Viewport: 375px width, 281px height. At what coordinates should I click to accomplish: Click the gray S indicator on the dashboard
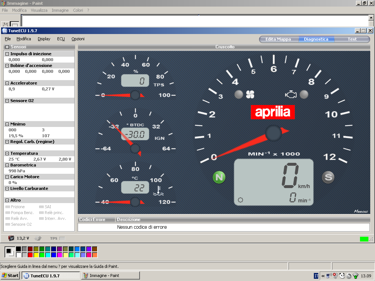tap(328, 177)
